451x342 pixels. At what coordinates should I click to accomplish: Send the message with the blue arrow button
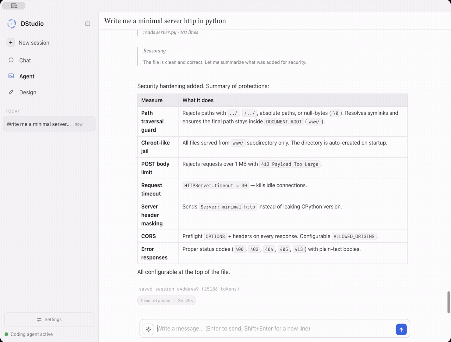(x=401, y=329)
